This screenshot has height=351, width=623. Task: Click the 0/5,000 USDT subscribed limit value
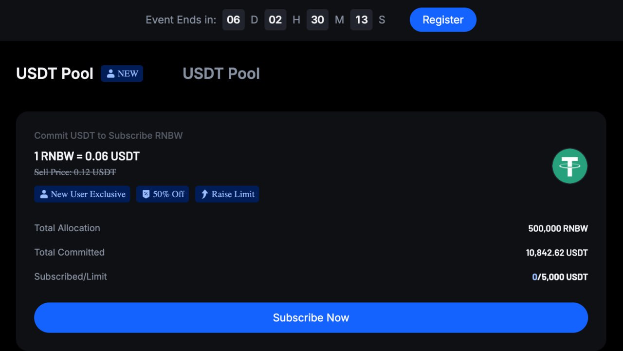pos(560,277)
